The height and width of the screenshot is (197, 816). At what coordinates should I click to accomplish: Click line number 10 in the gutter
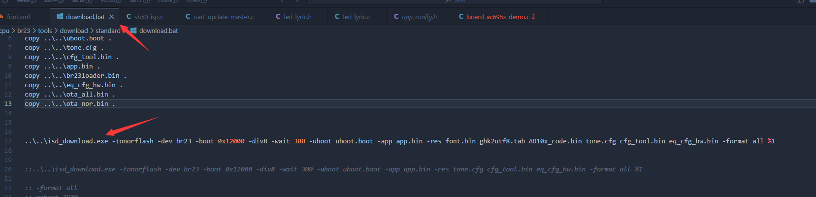(8, 76)
